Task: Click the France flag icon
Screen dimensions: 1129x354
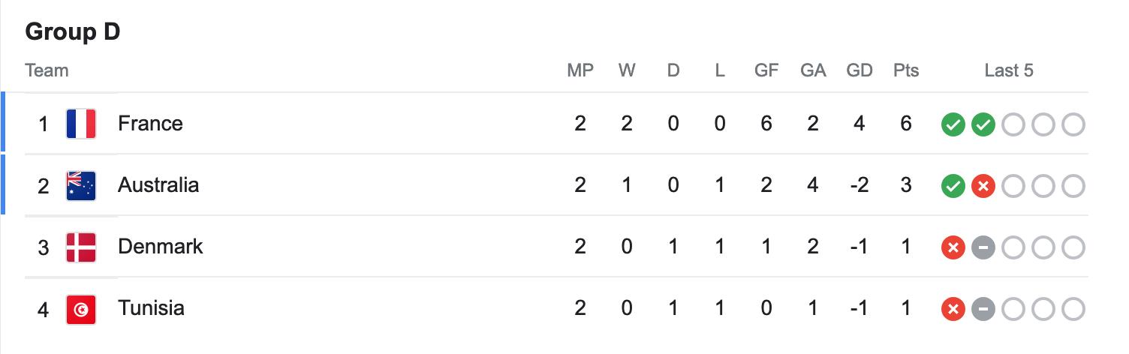Action: (81, 124)
